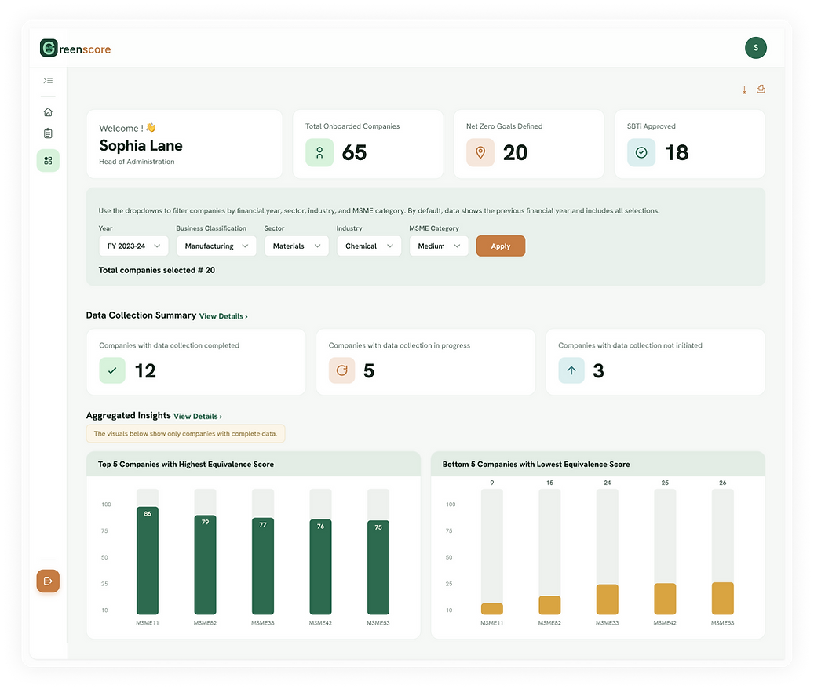Screen dimensions: 814x689
Task: Go to Home in the sidebar
Action: point(48,112)
